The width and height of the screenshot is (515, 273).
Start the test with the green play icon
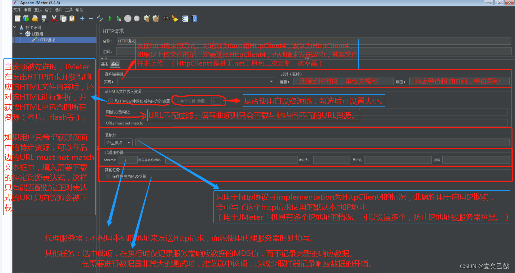pyautogui.click(x=110, y=18)
